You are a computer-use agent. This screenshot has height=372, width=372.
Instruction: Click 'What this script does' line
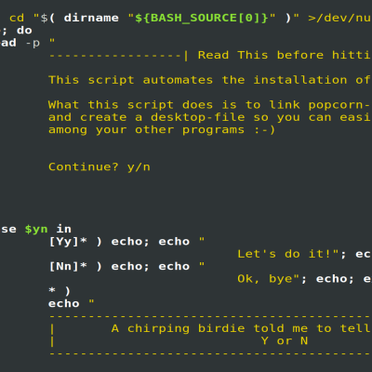click(x=210, y=105)
